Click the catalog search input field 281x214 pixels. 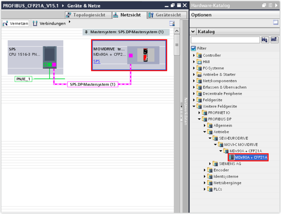click(225, 40)
